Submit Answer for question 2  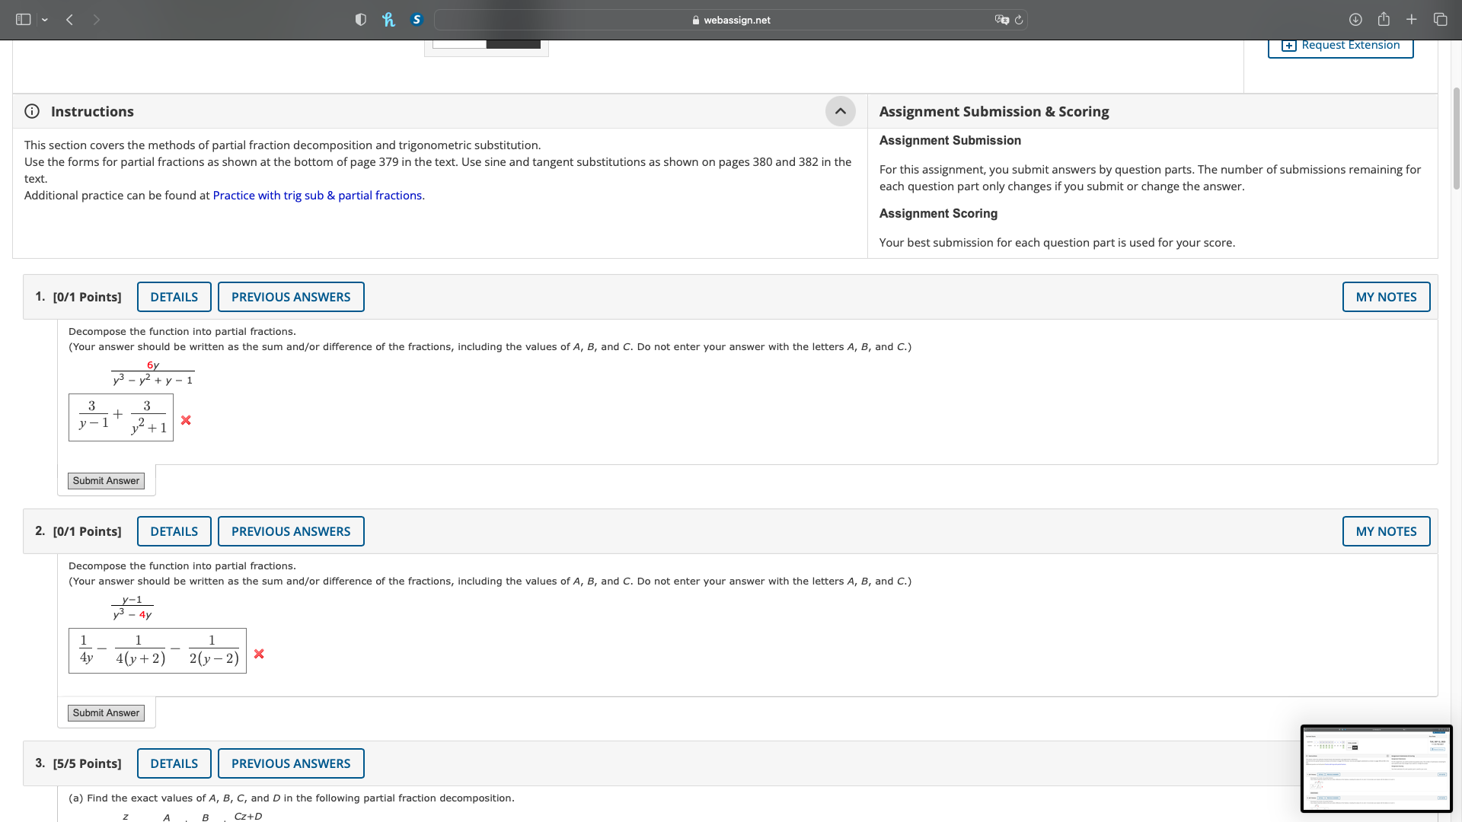click(106, 713)
